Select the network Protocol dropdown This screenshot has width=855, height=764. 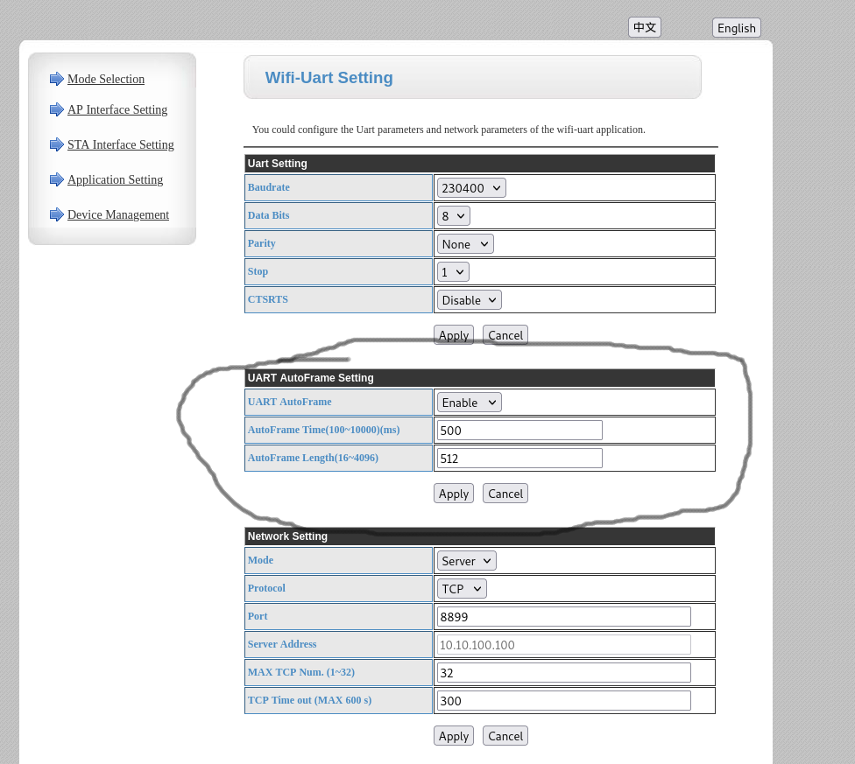coord(462,589)
